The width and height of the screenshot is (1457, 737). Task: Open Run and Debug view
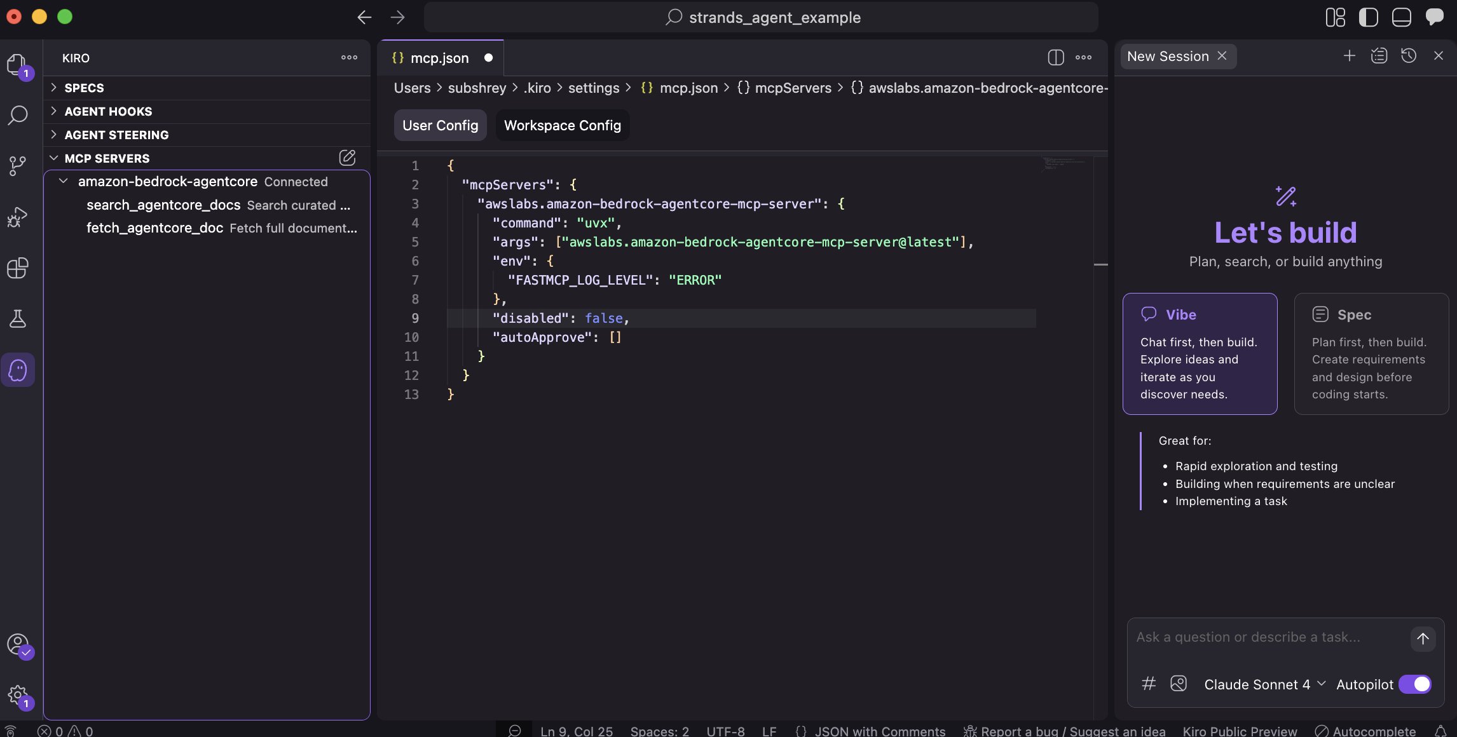pyautogui.click(x=18, y=217)
